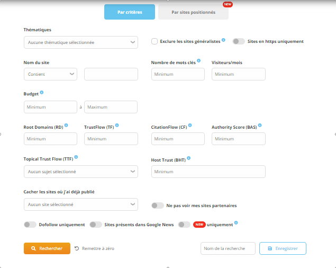Viewport: 336px width, 268px height.
Task: Open Topical Trust Flow subject dropdown
Action: click(80, 172)
